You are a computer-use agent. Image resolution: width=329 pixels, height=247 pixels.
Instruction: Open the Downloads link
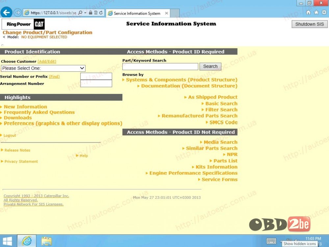[18, 118]
